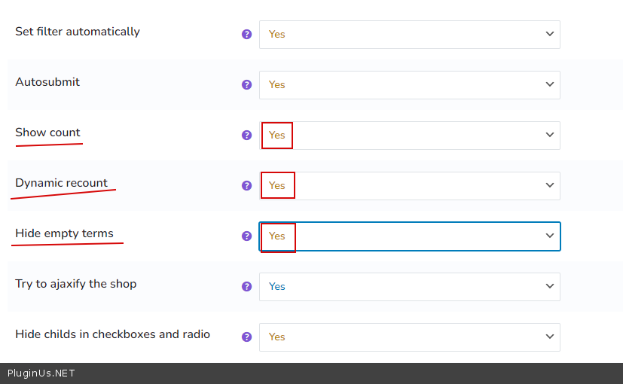The height and width of the screenshot is (384, 623).
Task: Open the Show count dropdown
Action: tap(409, 136)
